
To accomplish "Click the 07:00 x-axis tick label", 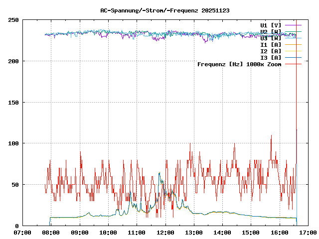I will pos(23,233).
